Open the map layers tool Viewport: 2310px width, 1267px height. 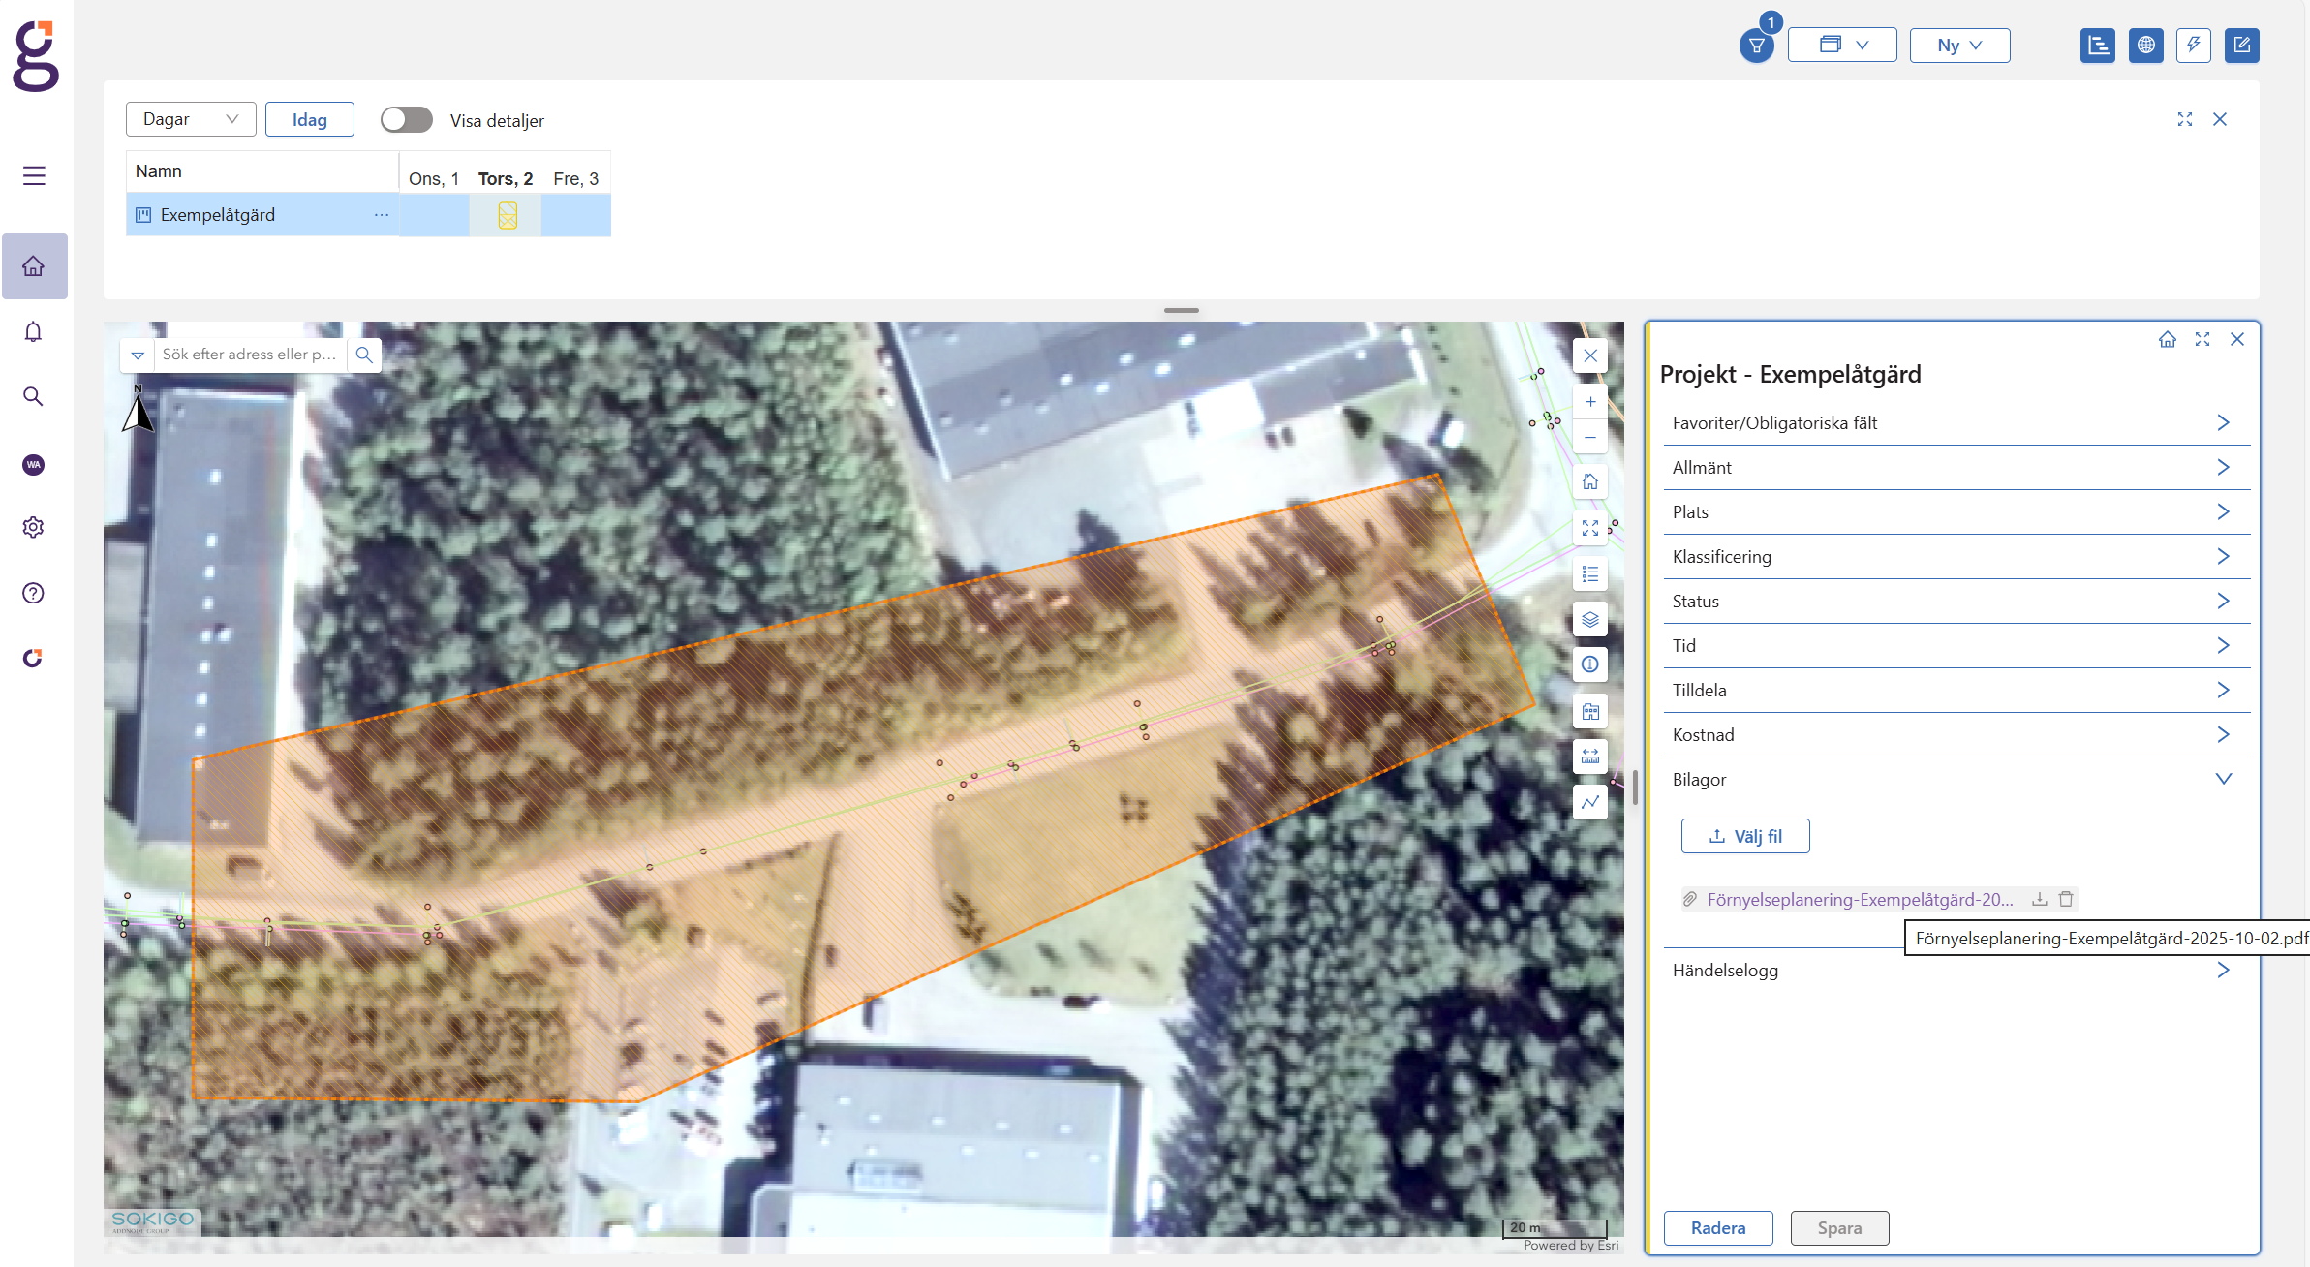click(1589, 620)
